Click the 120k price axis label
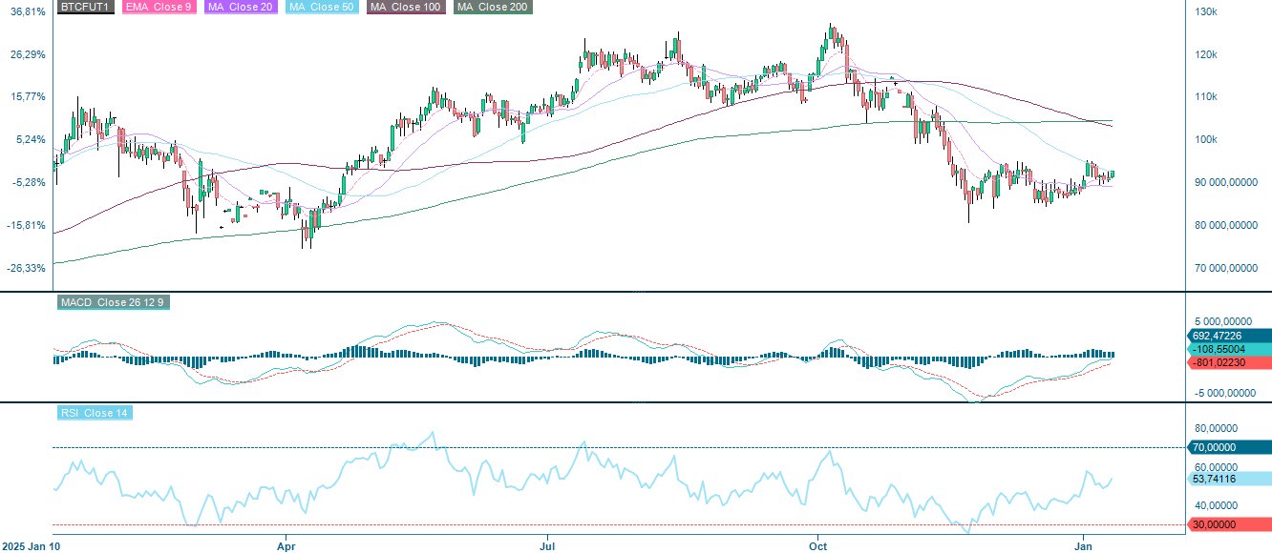The image size is (1272, 553). (1205, 54)
